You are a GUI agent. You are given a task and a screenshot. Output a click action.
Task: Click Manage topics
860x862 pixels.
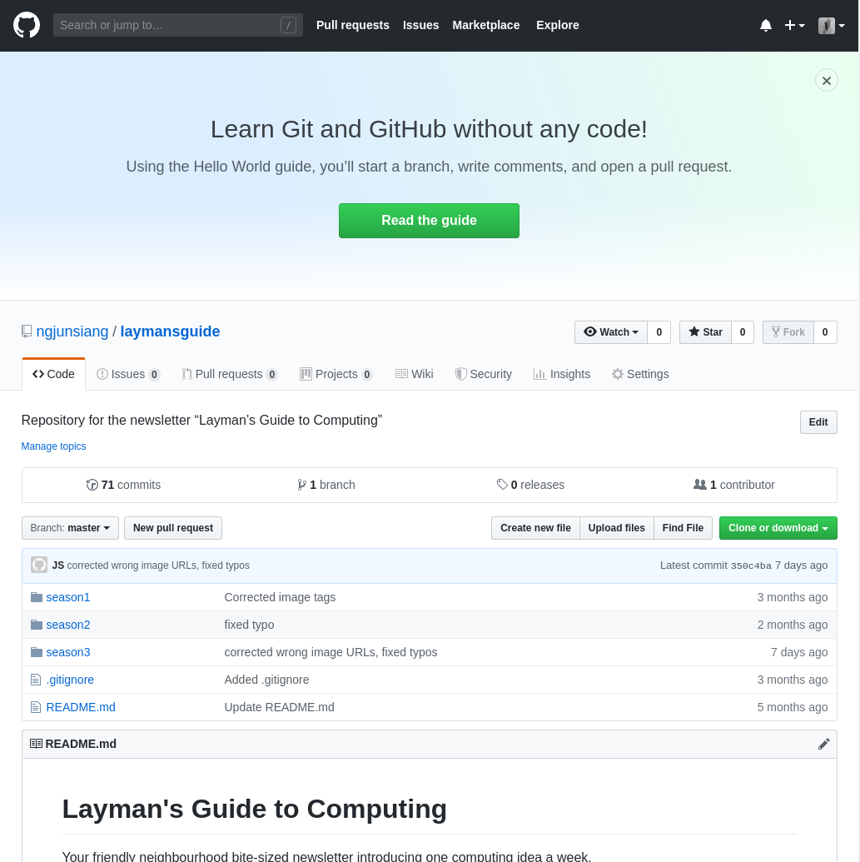click(53, 446)
